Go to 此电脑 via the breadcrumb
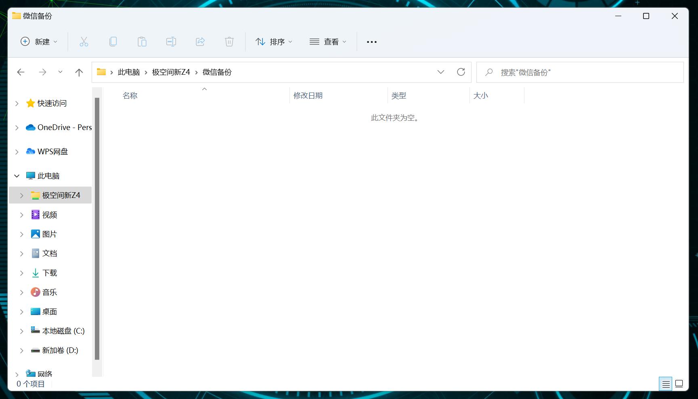The width and height of the screenshot is (698, 399). [128, 72]
